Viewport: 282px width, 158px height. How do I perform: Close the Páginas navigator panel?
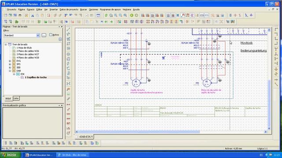point(62,27)
